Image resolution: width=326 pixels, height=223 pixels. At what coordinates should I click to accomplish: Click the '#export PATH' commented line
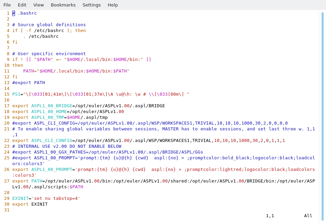click(29, 83)
